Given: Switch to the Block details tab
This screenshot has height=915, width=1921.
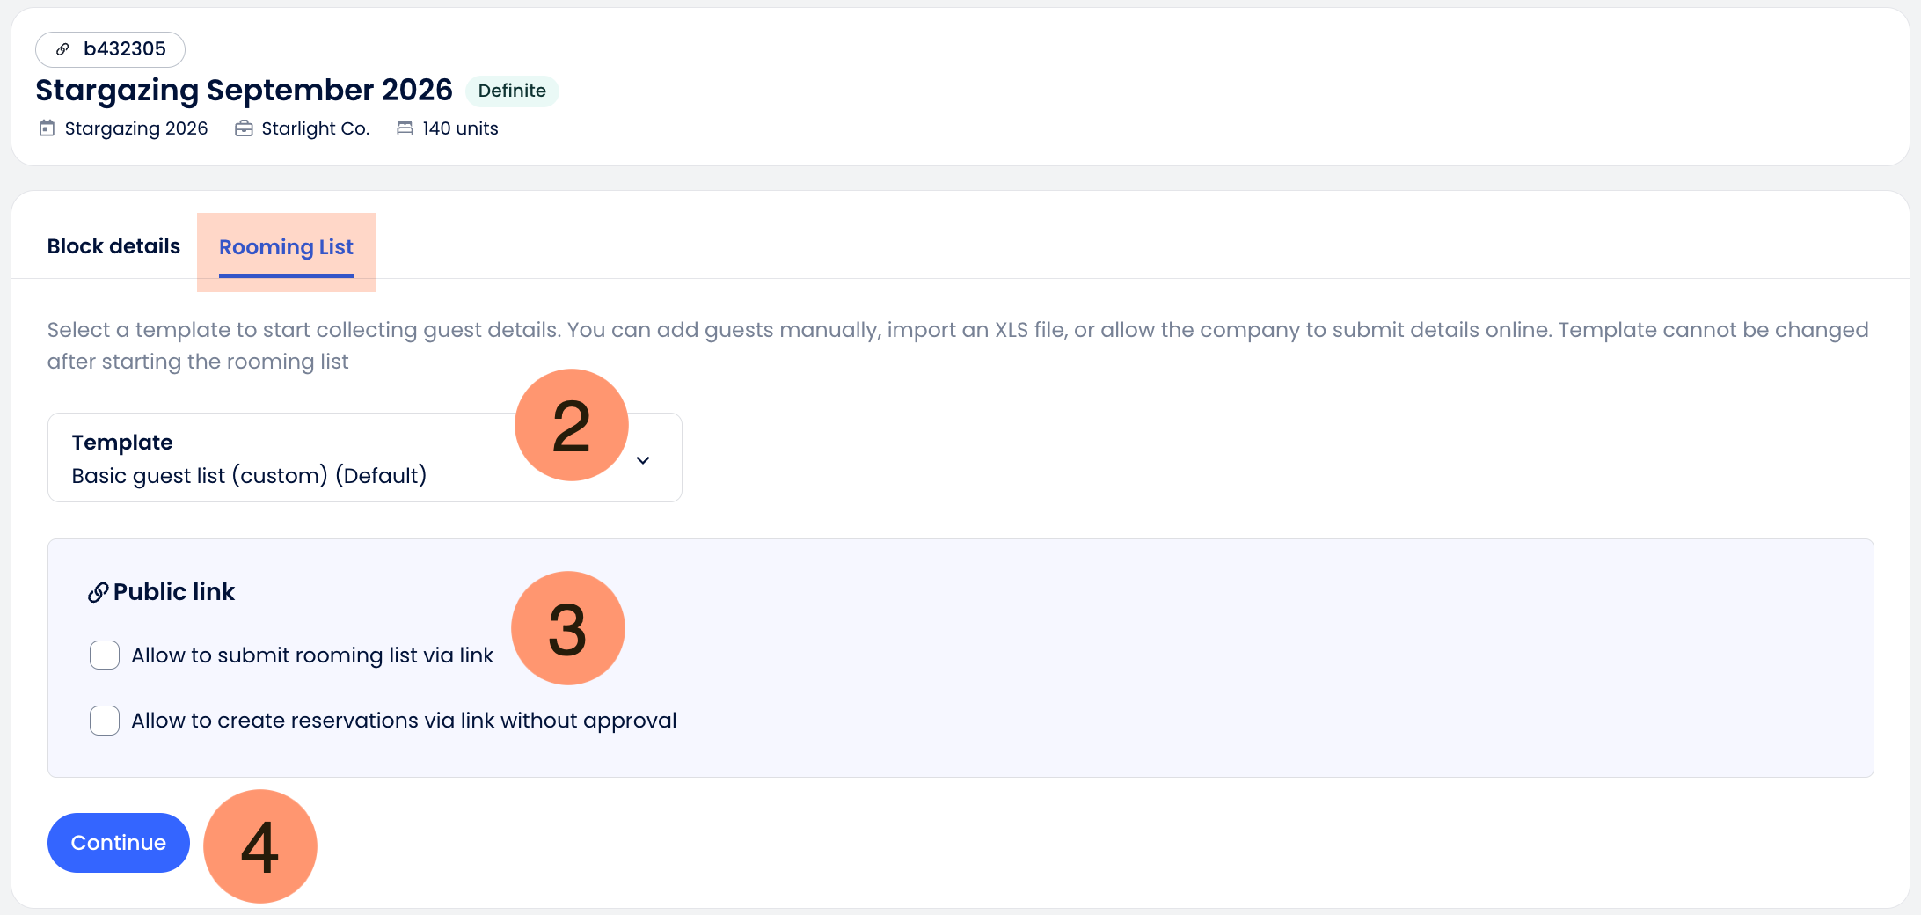Looking at the screenshot, I should tap(113, 246).
